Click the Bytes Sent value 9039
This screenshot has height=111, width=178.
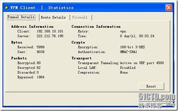coord(40,52)
